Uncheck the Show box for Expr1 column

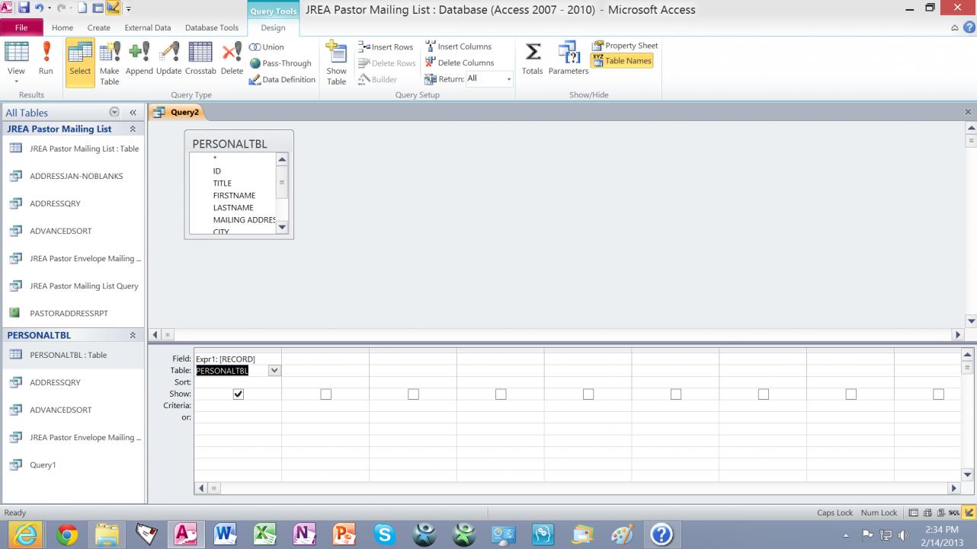coord(239,394)
